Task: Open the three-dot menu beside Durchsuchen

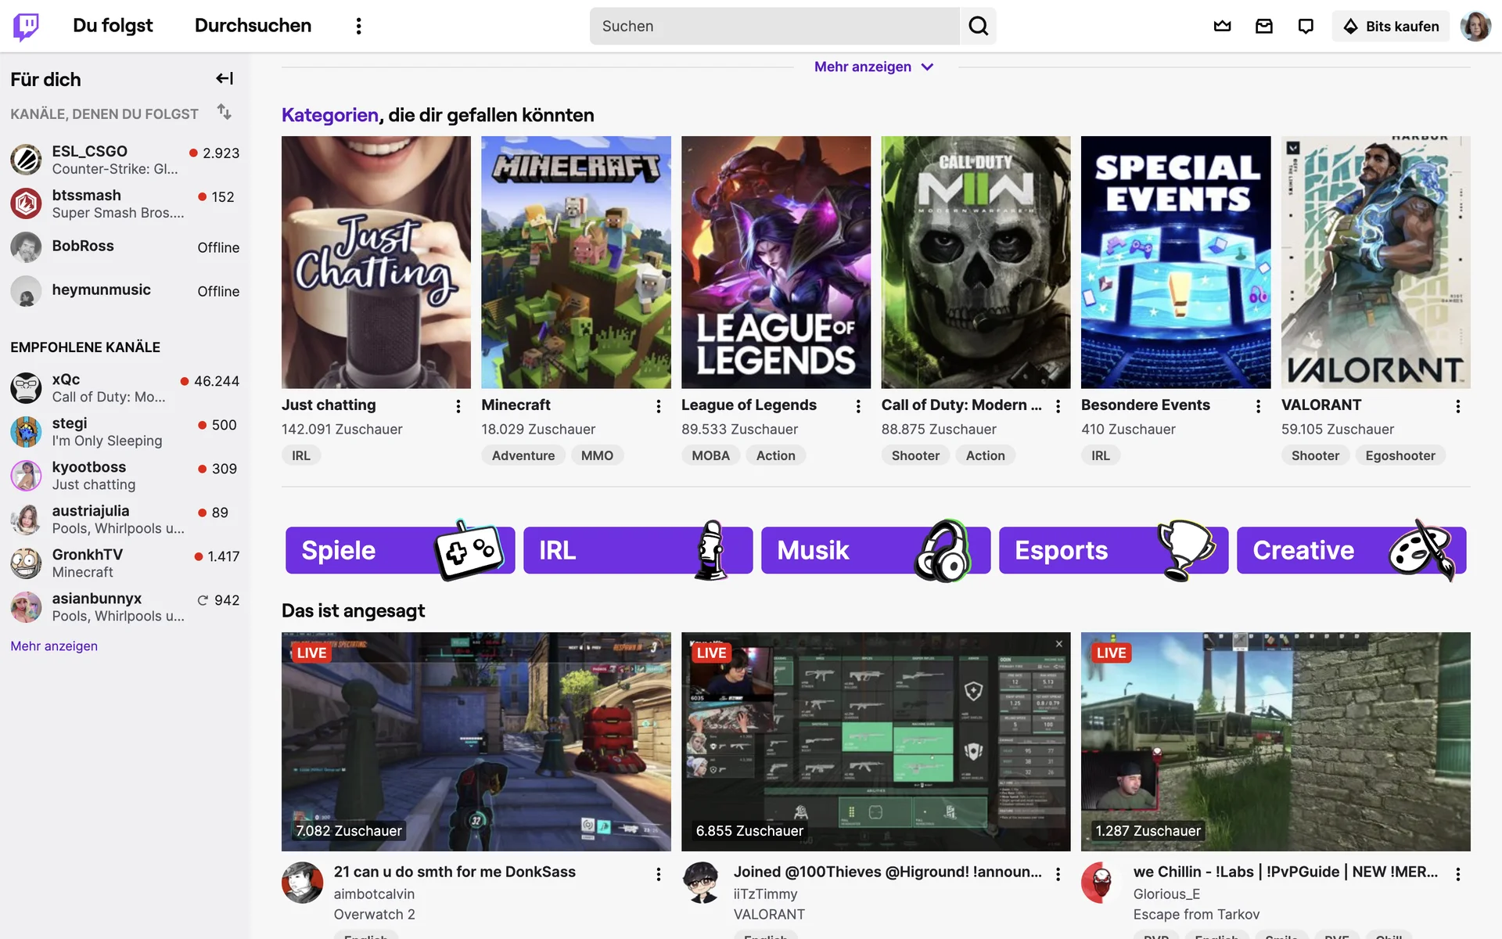Action: click(x=358, y=26)
